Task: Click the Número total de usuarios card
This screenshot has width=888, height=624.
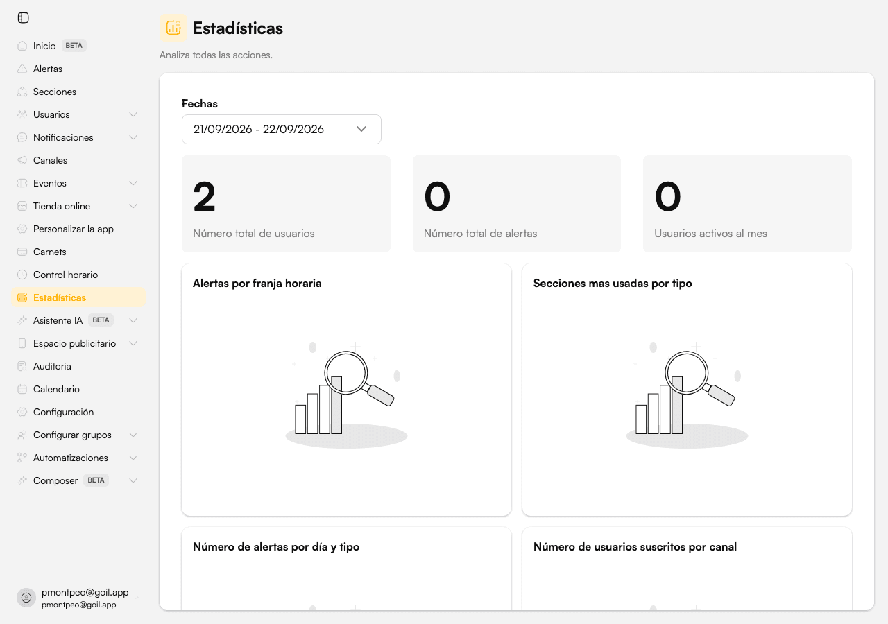Action: [286, 204]
